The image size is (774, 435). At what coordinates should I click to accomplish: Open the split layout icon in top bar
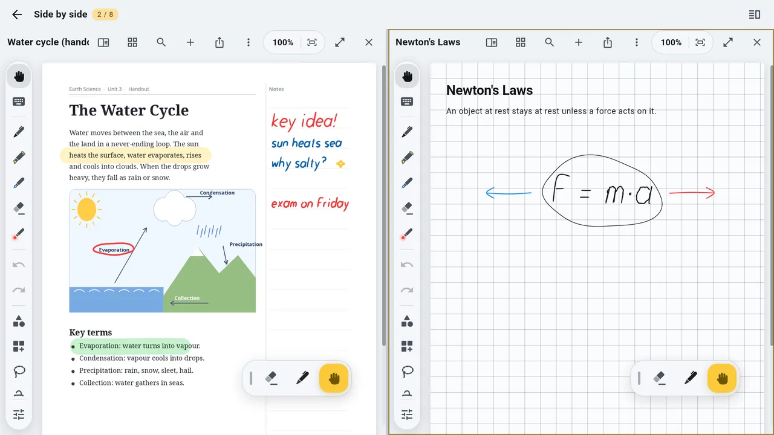click(x=755, y=14)
